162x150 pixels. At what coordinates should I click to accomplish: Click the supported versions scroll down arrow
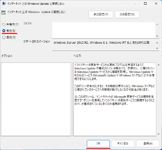(157, 48)
